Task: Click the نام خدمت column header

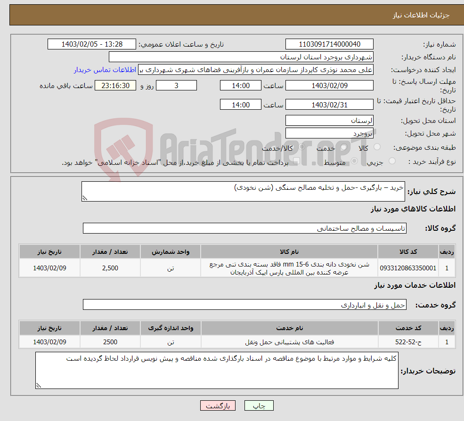Action: (x=289, y=328)
